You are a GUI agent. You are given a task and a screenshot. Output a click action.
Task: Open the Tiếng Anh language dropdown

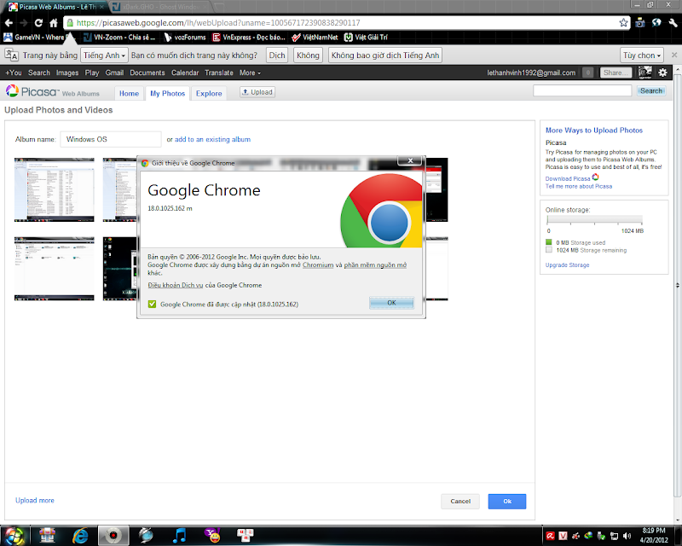[x=104, y=55]
